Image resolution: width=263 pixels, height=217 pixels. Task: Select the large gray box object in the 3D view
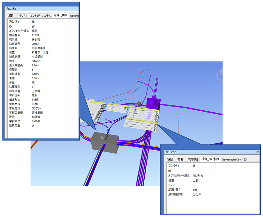pyautogui.click(x=105, y=142)
